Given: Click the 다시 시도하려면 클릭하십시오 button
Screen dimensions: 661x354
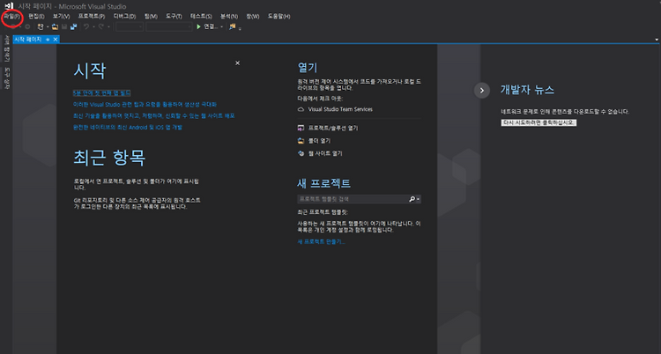Looking at the screenshot, I should click(x=538, y=122).
